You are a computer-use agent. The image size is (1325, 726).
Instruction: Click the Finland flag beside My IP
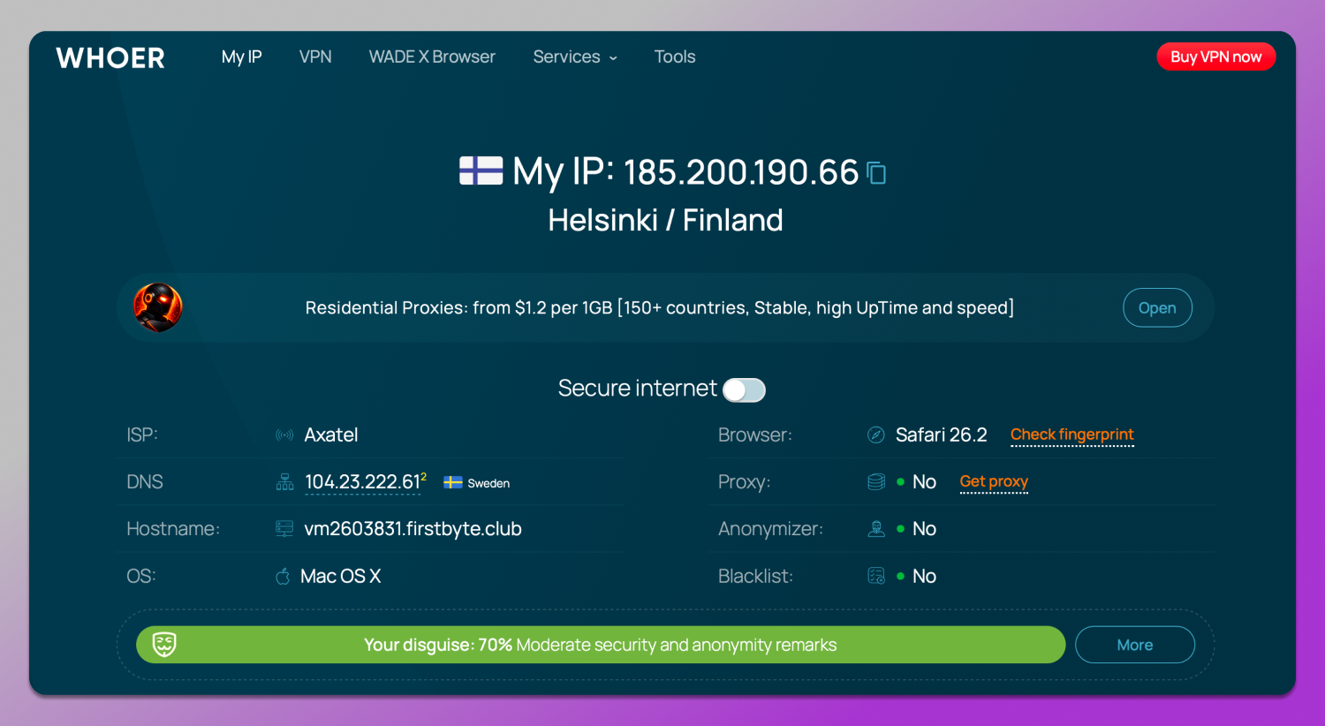[x=481, y=170]
